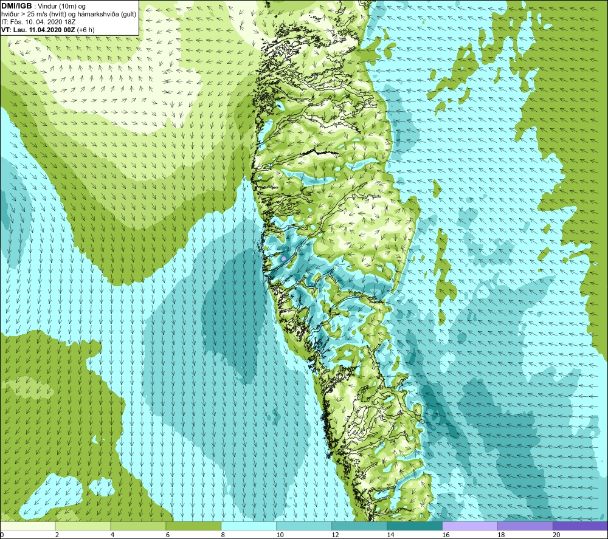Screen dimensions: 608x539
Task: Click the legend value label 20
Action: [x=556, y=535]
